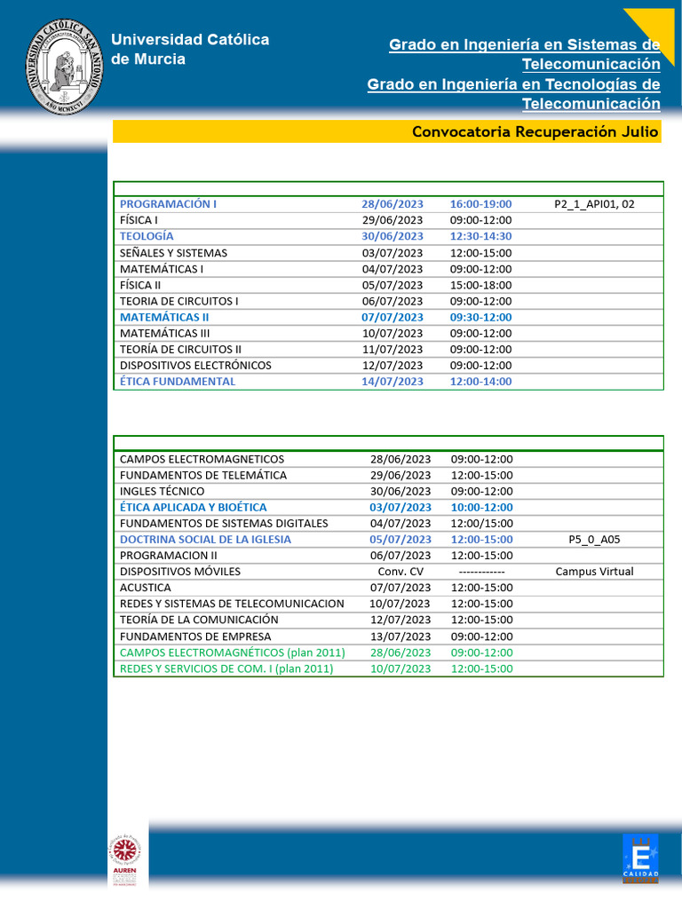
Task: Open the Grado en Ingeniería en Tecnologías de Telecomunicación link
Action: click(x=513, y=94)
